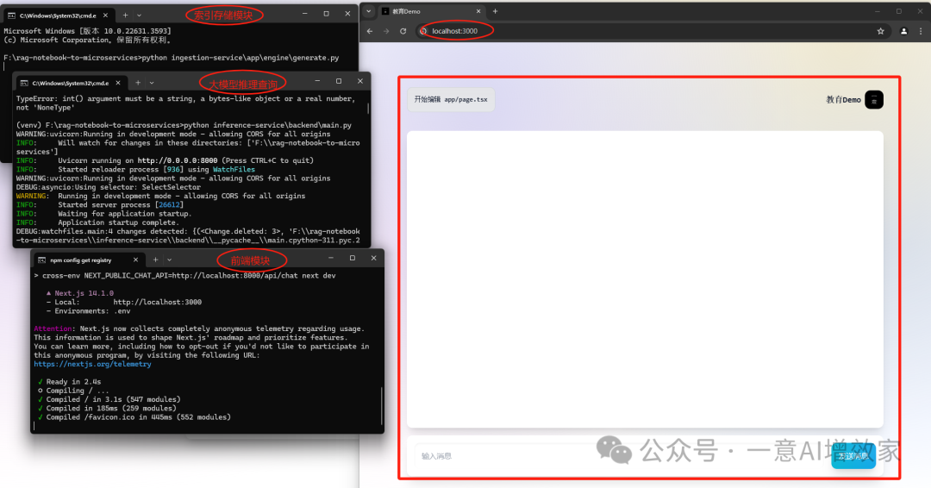Viewport: 931px width, 488px height.
Task: Click the black 教育Demo logo icon
Action: click(x=874, y=100)
